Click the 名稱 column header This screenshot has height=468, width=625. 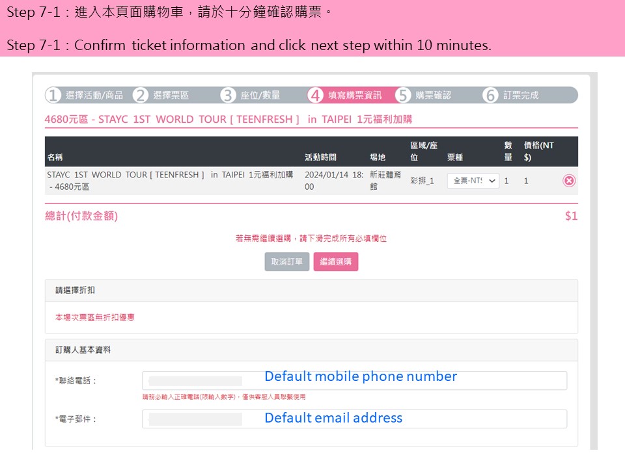tap(55, 157)
